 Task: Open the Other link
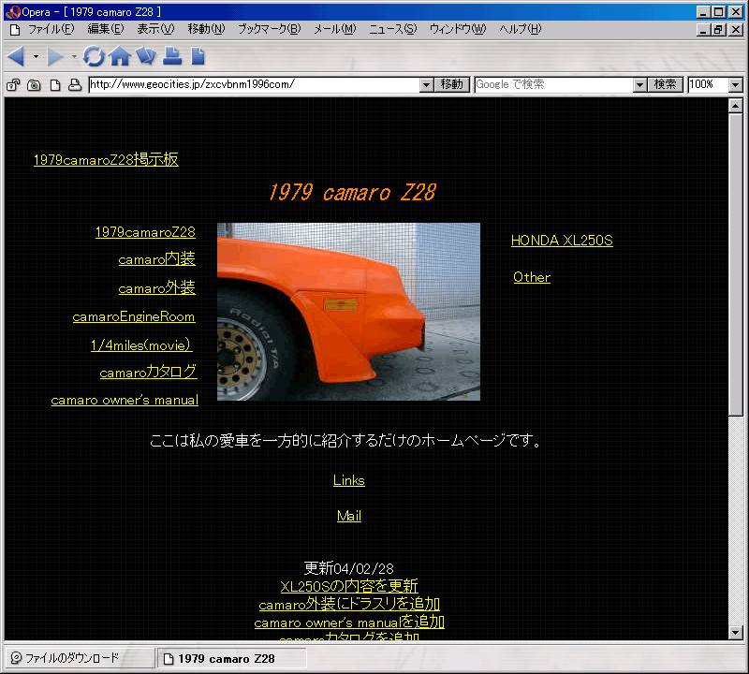pos(532,277)
